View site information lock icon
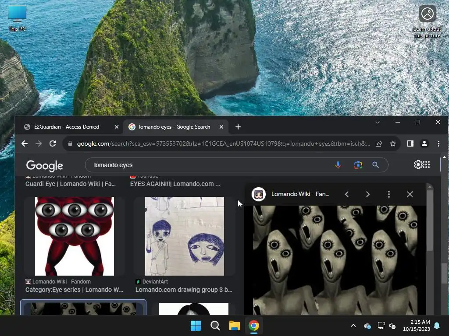Image resolution: width=449 pixels, height=336 pixels. (70, 143)
